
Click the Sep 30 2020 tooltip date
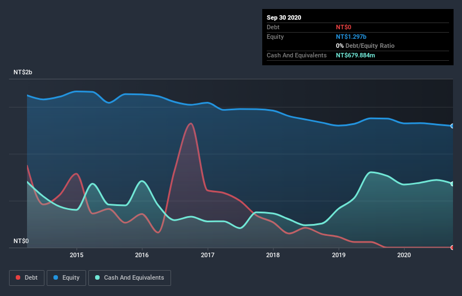(284, 17)
